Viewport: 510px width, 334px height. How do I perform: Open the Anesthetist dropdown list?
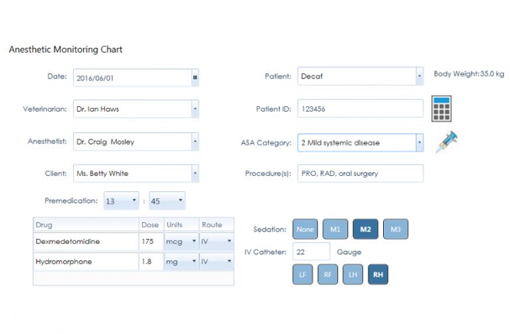click(195, 141)
